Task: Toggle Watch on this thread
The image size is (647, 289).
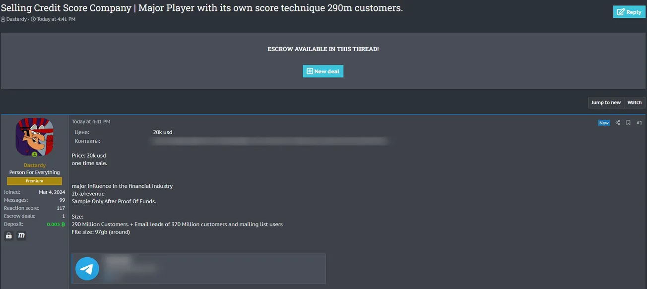Action: coord(634,103)
